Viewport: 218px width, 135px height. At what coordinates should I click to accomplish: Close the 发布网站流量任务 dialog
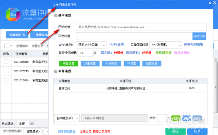210,3
